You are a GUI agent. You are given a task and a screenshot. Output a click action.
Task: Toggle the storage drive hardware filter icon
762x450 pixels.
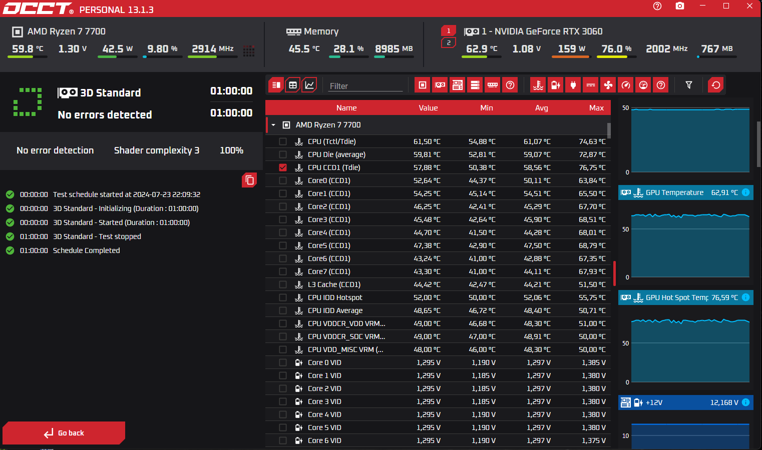coord(475,85)
